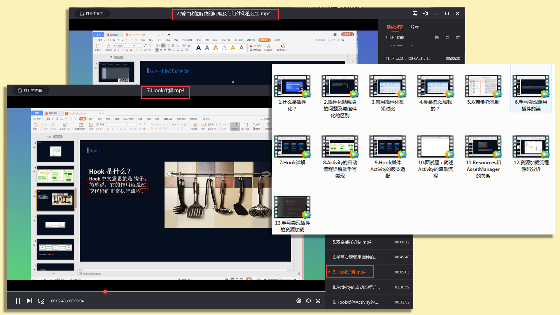Click duration 01:30:59 of item 8
The image size is (560, 315).
point(402,287)
